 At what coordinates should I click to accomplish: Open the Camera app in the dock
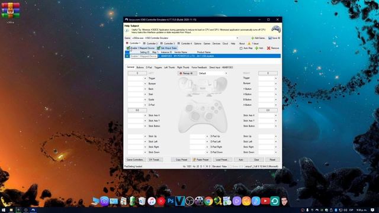104,201
